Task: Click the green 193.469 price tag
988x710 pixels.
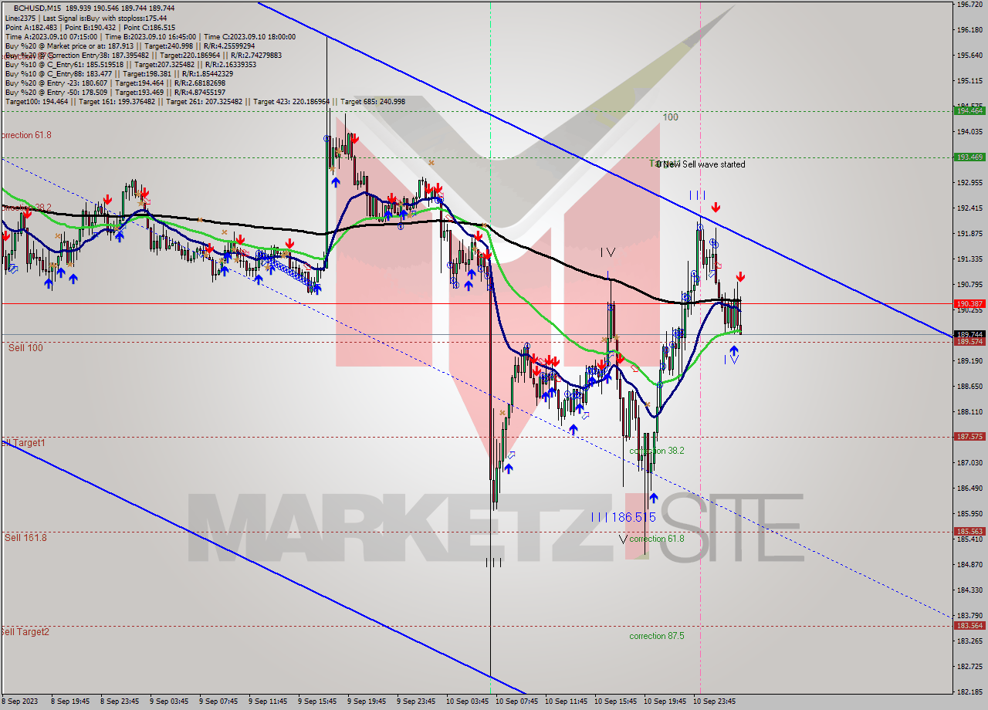Action: click(969, 157)
